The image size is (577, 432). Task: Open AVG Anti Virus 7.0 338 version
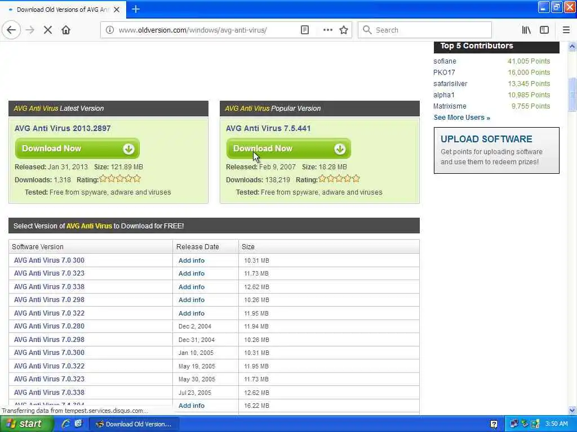[x=49, y=286]
